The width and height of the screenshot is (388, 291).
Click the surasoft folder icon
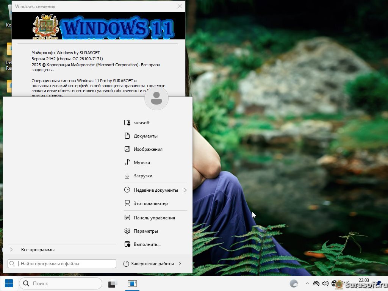(127, 123)
